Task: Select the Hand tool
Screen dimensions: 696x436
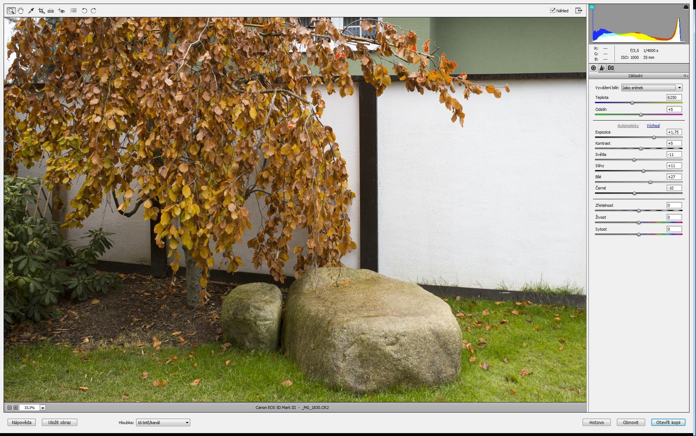Action: tap(21, 10)
